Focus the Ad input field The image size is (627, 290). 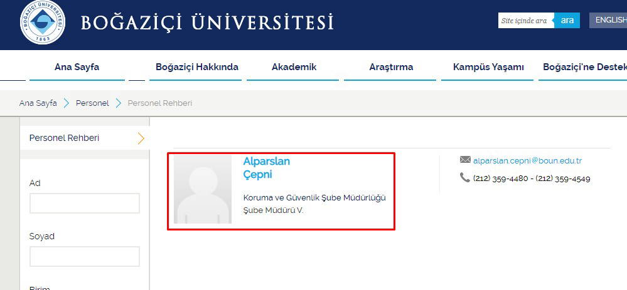(x=85, y=204)
